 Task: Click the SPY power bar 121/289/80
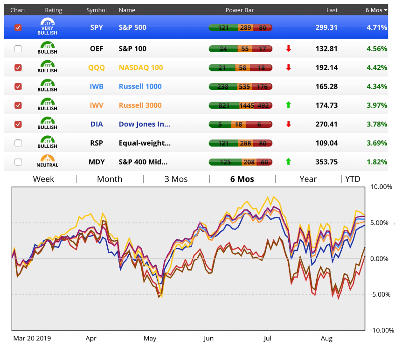[x=241, y=28]
